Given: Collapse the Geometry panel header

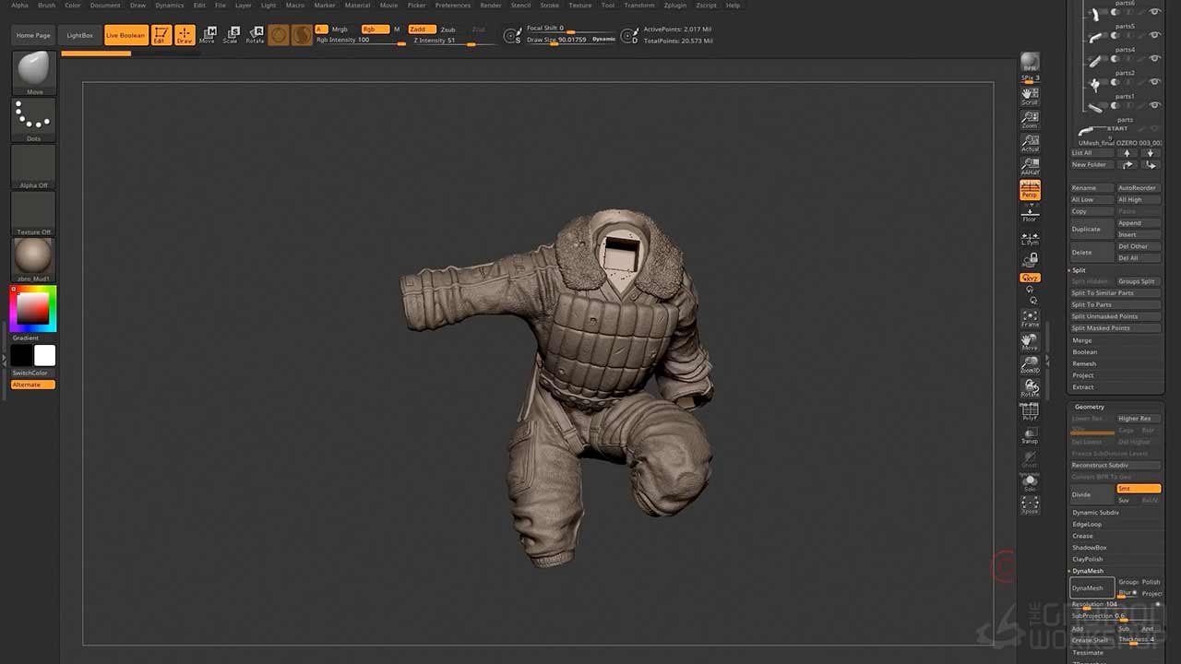Looking at the screenshot, I should pos(1089,407).
